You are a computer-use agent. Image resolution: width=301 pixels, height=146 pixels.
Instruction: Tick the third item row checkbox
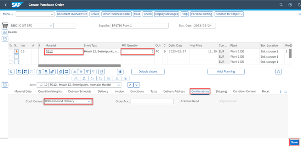(11, 62)
